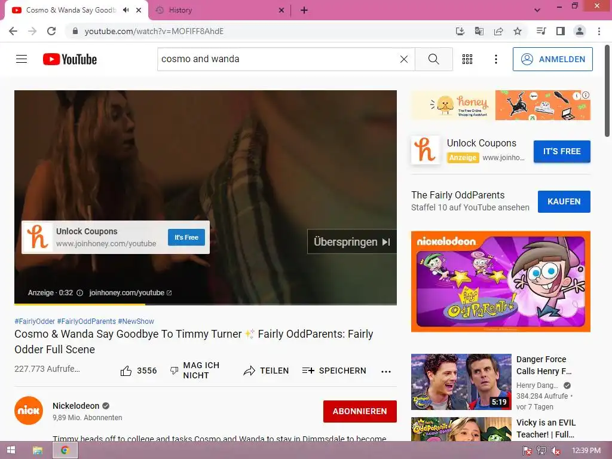Skip the ad with Überspringen

pos(352,241)
